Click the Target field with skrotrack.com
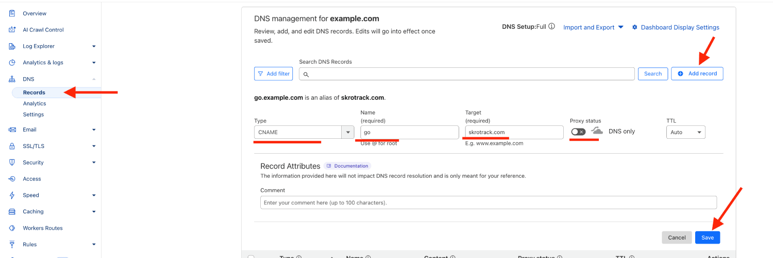The height and width of the screenshot is (258, 773). coord(514,132)
